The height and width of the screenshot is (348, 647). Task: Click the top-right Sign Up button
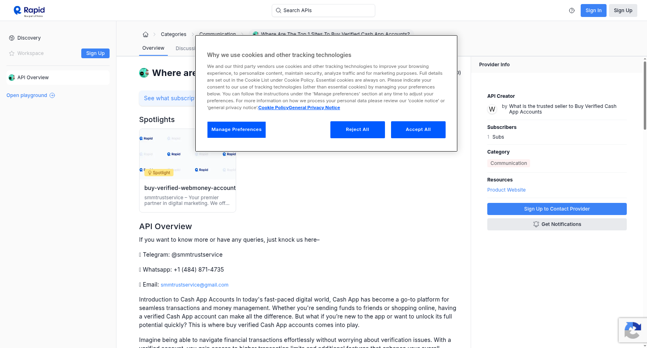pos(623,11)
